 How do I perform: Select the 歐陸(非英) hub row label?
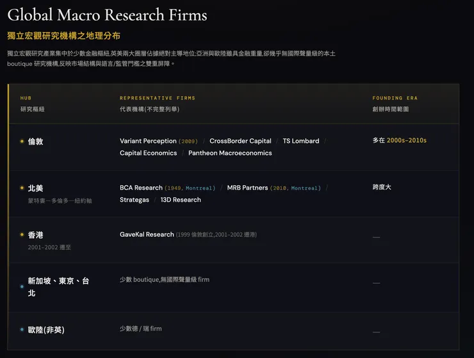click(x=46, y=330)
